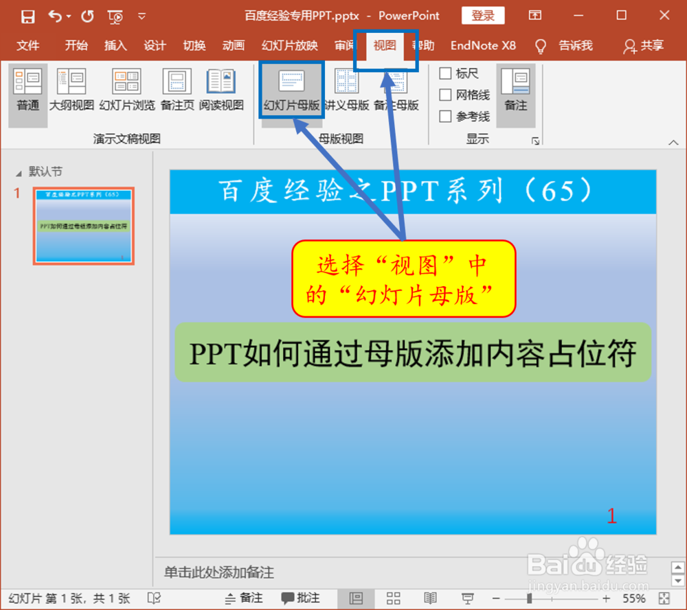The image size is (687, 610).
Task: Click the Undo arrow icon
Action: [x=55, y=16]
